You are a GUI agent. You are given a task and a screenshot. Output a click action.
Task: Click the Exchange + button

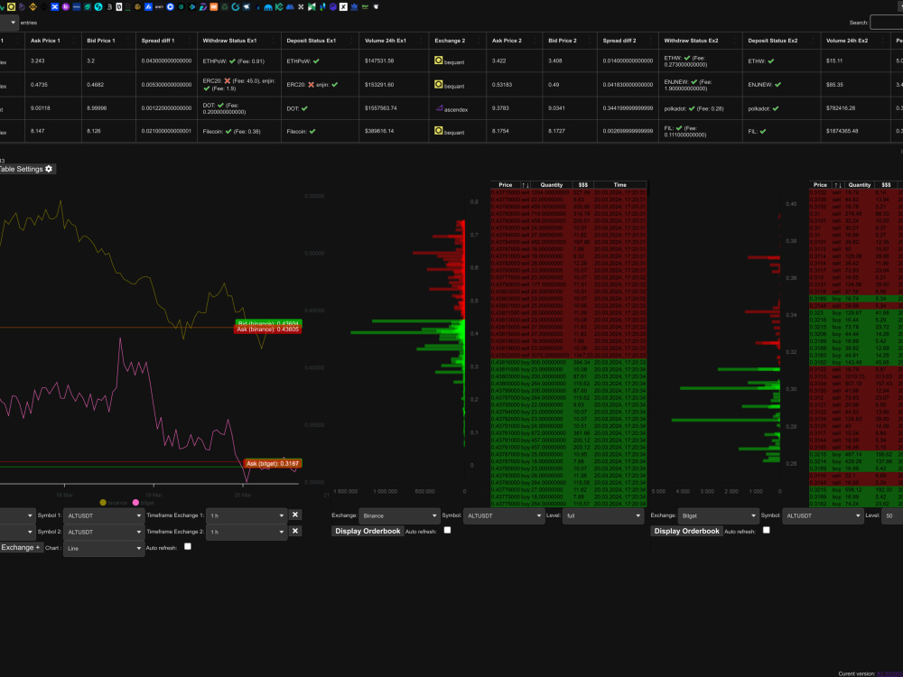20,548
